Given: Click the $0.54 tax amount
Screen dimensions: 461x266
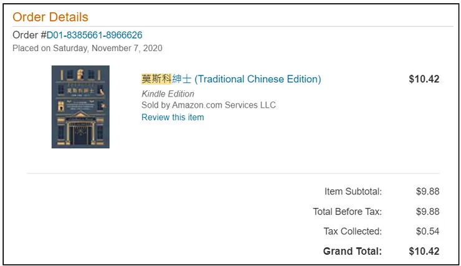Looking at the screenshot, I should (427, 231).
